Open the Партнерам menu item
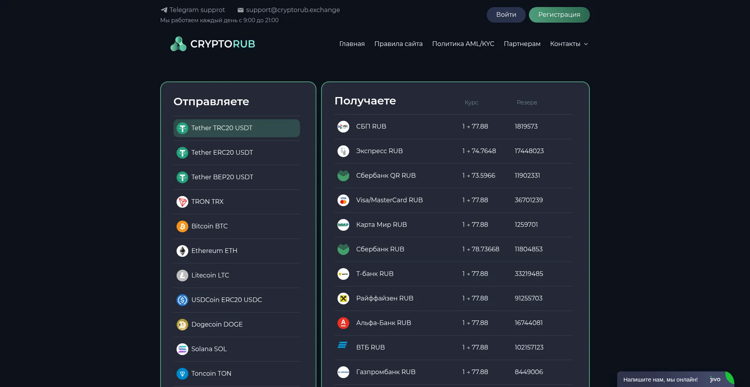The image size is (750, 387). (522, 44)
